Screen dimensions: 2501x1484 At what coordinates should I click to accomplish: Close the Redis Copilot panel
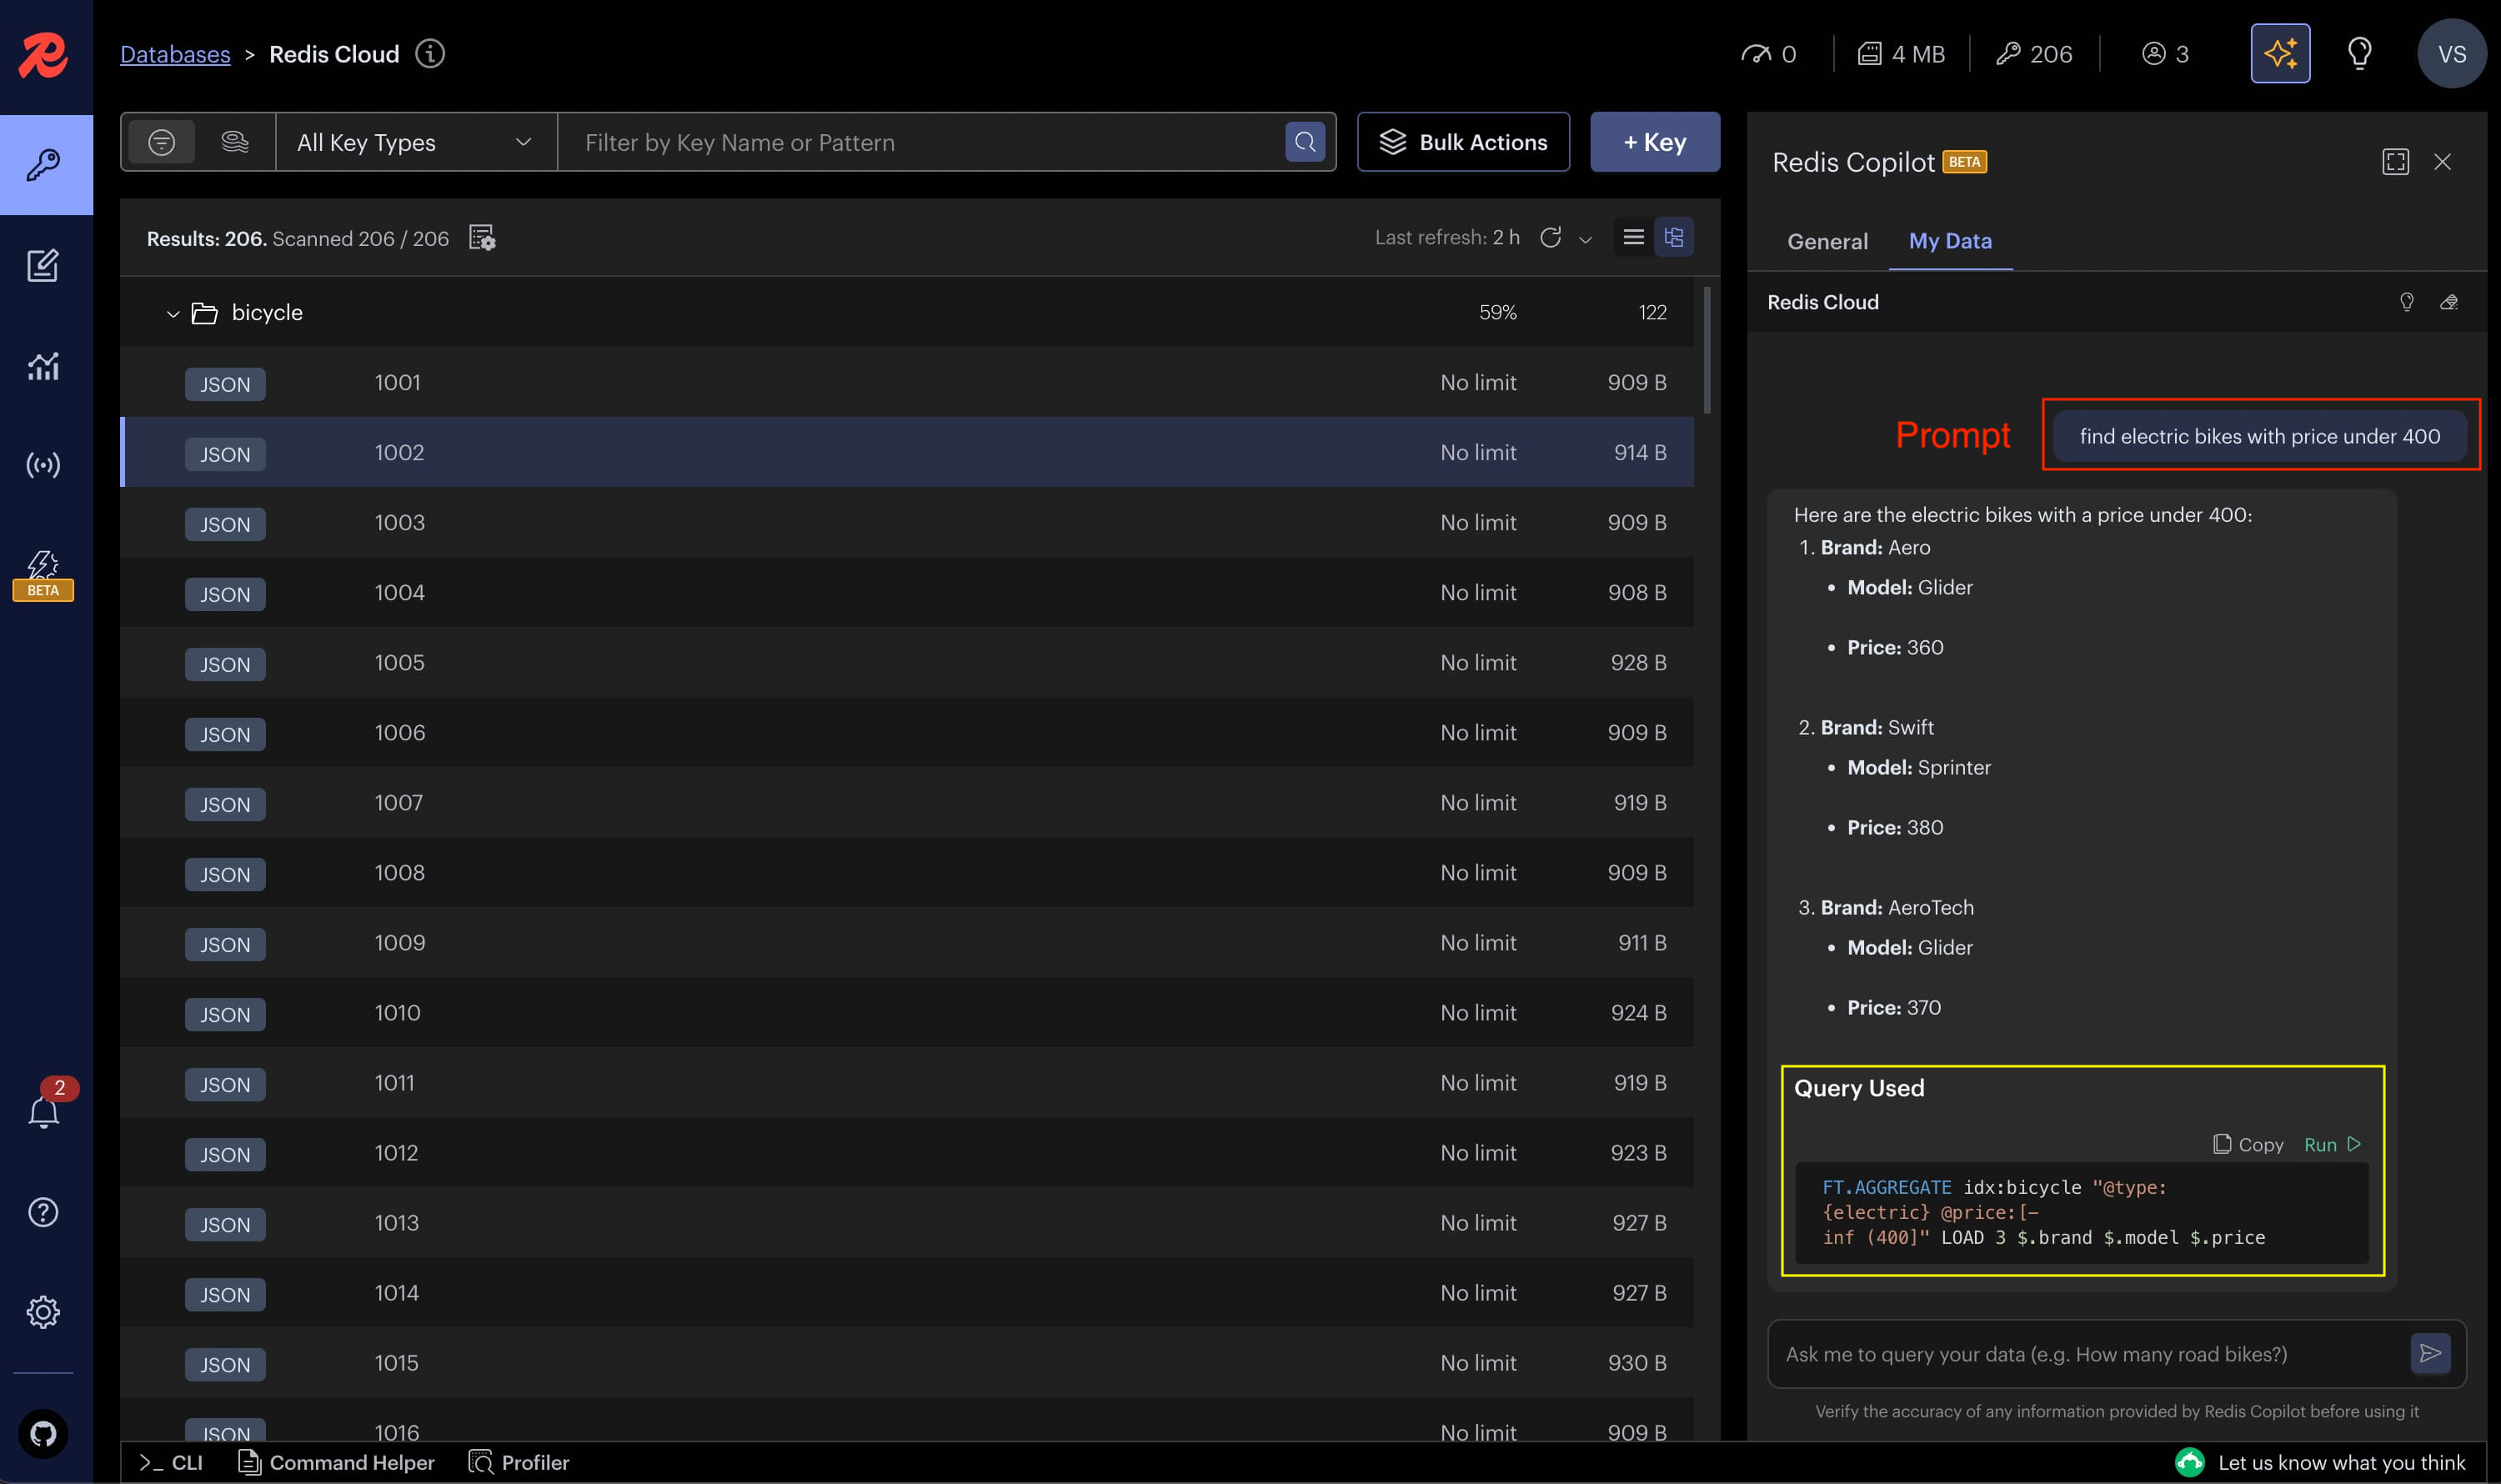[x=2442, y=162]
